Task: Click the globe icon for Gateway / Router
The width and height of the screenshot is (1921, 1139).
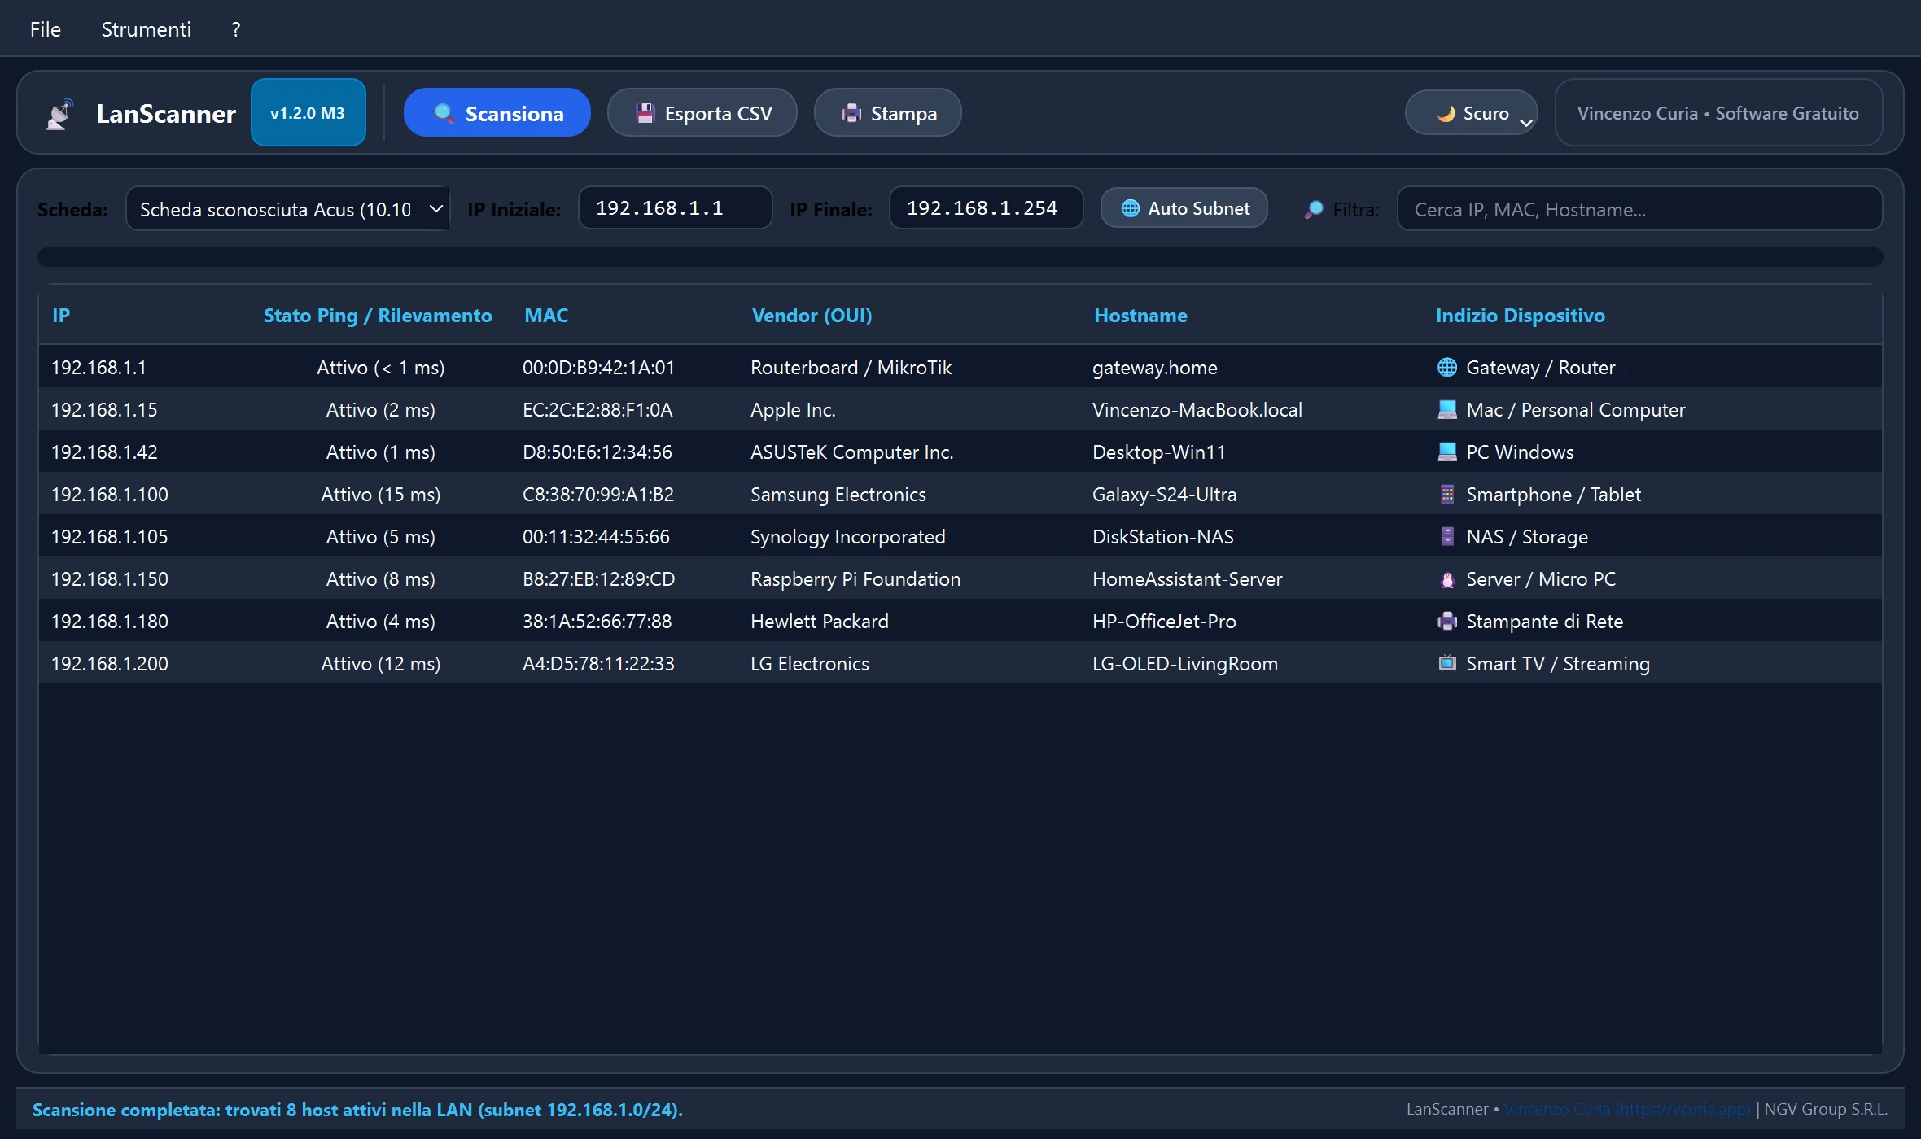Action: [1446, 367]
